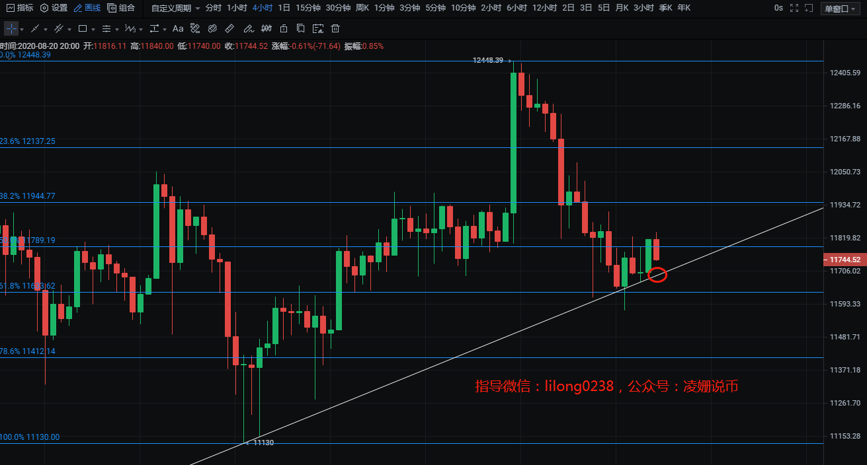
Task: Click the trash icon to delete drawings
Action: pos(335,29)
